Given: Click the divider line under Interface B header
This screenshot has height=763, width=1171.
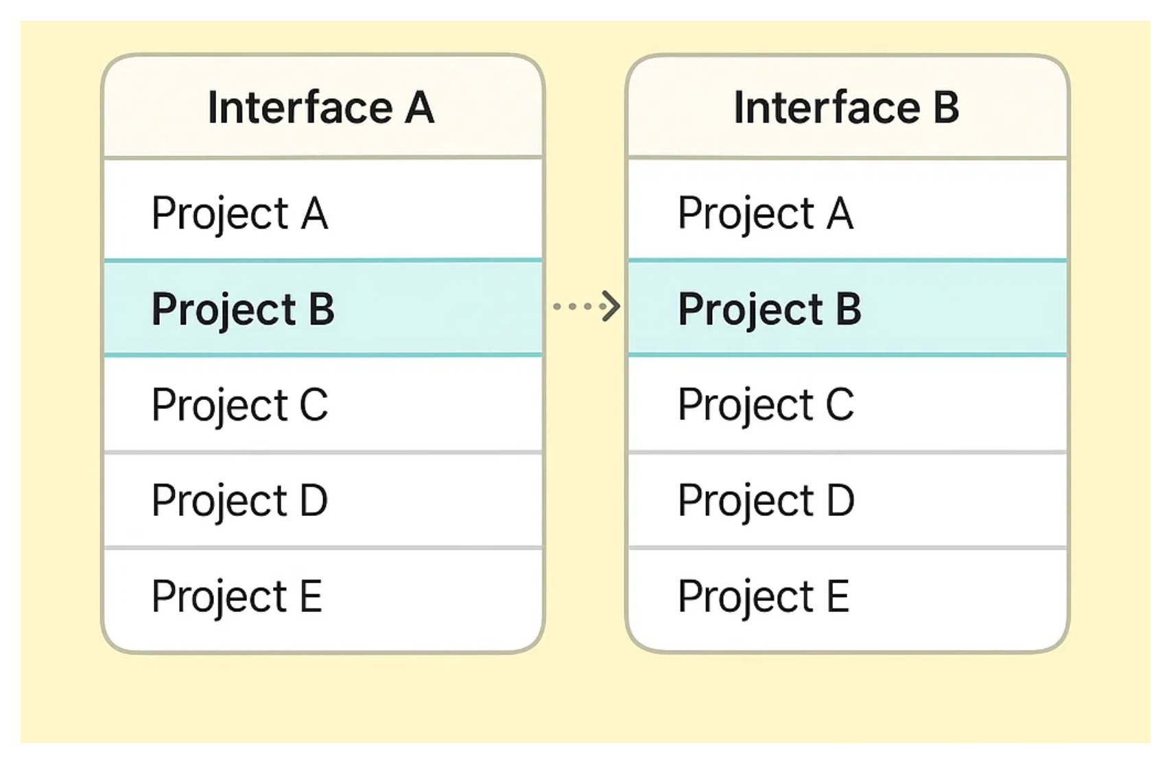Looking at the screenshot, I should 848,158.
